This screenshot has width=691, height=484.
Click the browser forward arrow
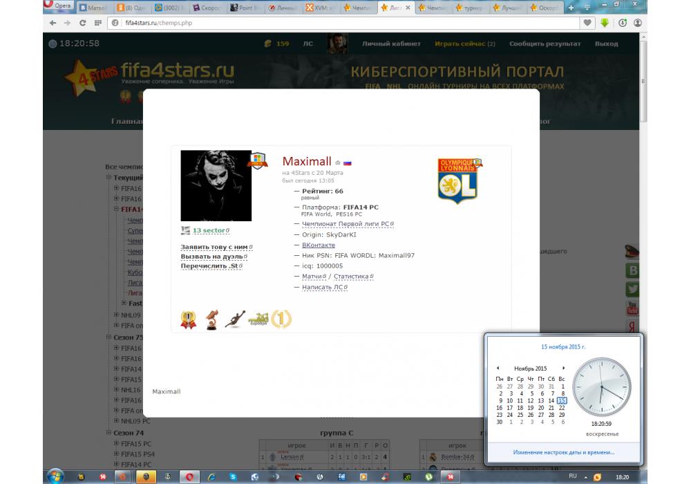(67, 23)
